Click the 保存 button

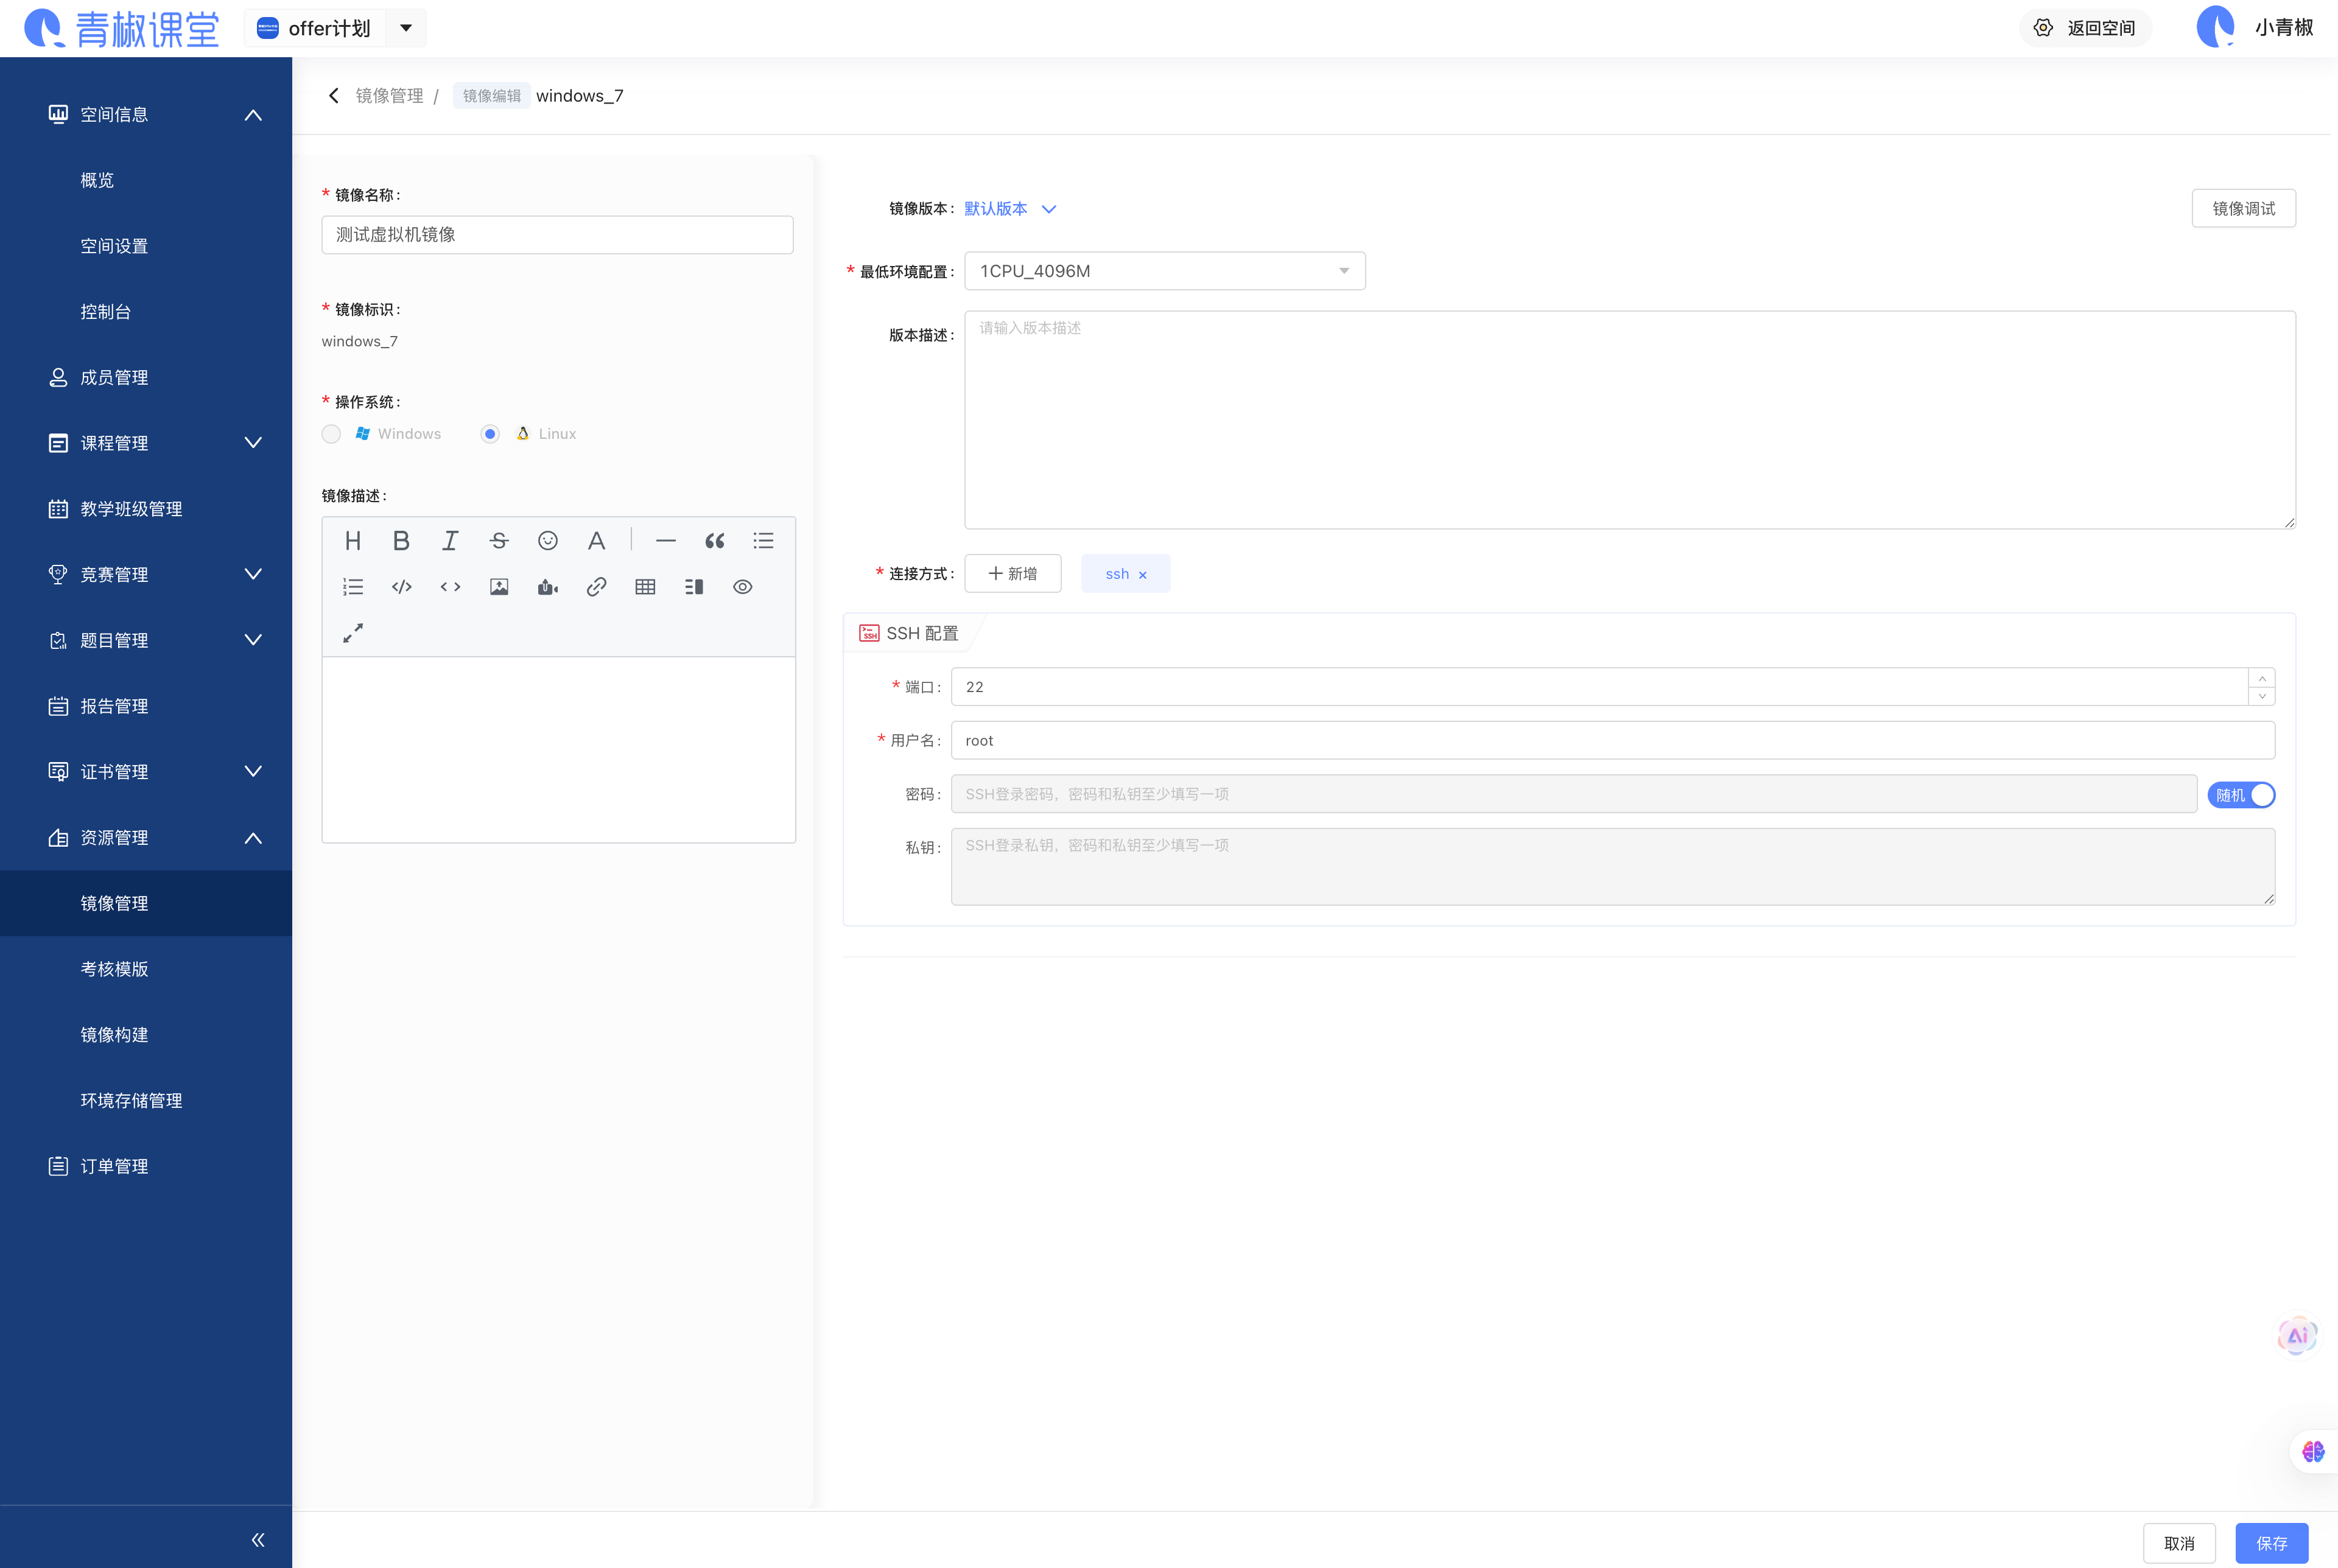(2271, 1543)
